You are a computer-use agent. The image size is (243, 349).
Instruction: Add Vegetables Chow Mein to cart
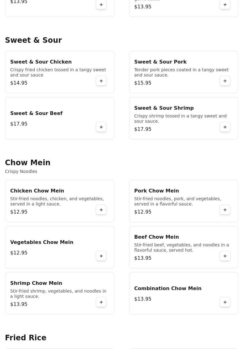pyautogui.click(x=101, y=256)
